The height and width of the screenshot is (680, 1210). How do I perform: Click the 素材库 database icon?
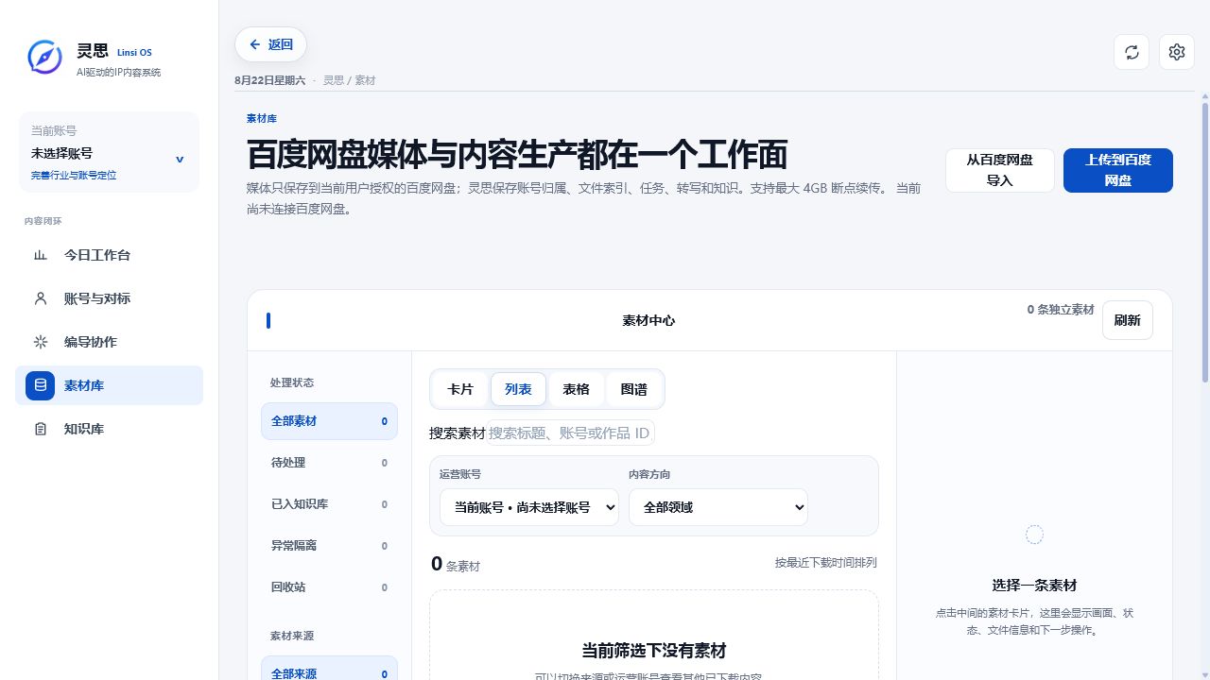click(x=40, y=385)
